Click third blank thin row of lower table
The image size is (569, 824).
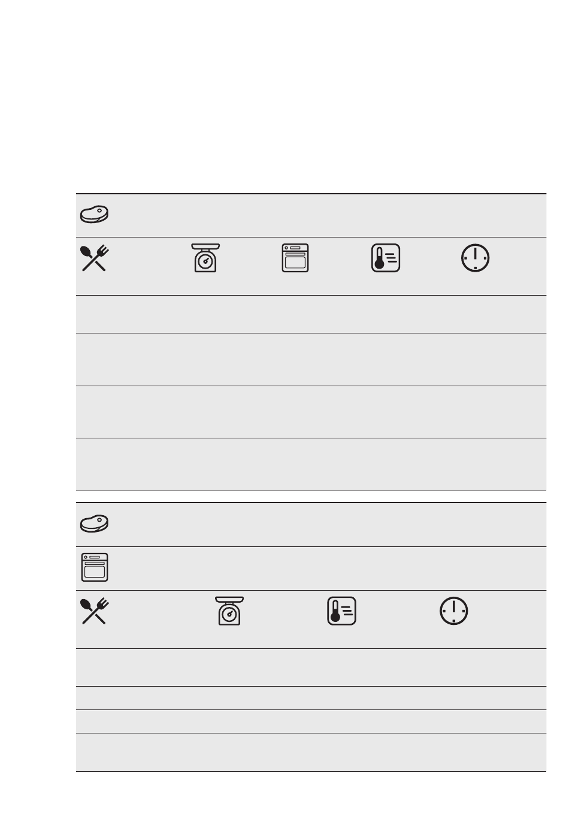pos(311,721)
